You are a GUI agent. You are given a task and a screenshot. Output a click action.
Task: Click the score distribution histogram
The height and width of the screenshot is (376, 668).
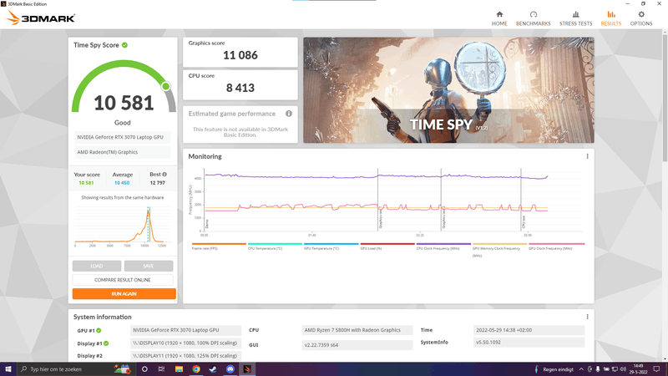(x=123, y=226)
